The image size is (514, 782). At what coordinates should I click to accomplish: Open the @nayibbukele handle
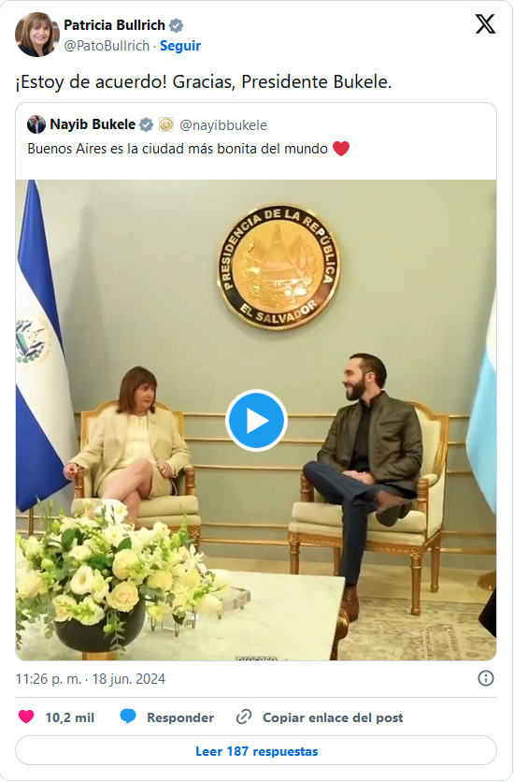(x=223, y=124)
